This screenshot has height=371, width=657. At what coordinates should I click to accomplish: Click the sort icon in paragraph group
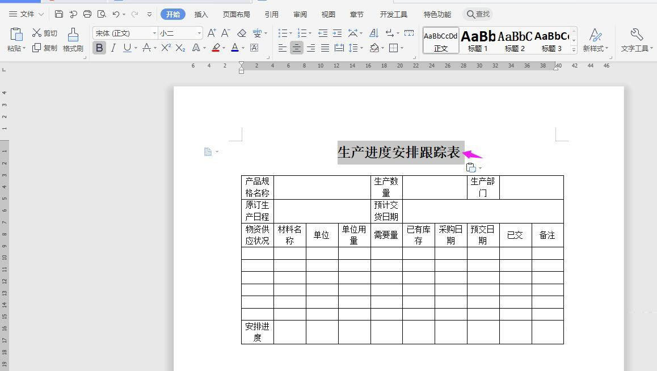pyautogui.click(x=374, y=33)
